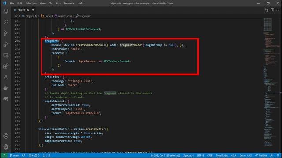Click the '{.}: 12' status bar item
This screenshot has height=158, width=282.
46,155
